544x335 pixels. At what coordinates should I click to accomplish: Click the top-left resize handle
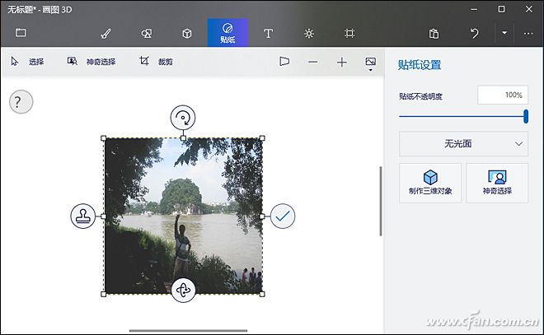[x=103, y=138]
